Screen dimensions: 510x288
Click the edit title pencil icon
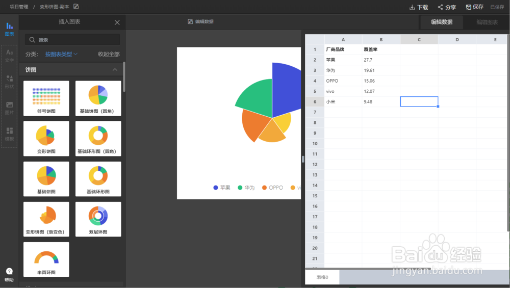pyautogui.click(x=76, y=7)
